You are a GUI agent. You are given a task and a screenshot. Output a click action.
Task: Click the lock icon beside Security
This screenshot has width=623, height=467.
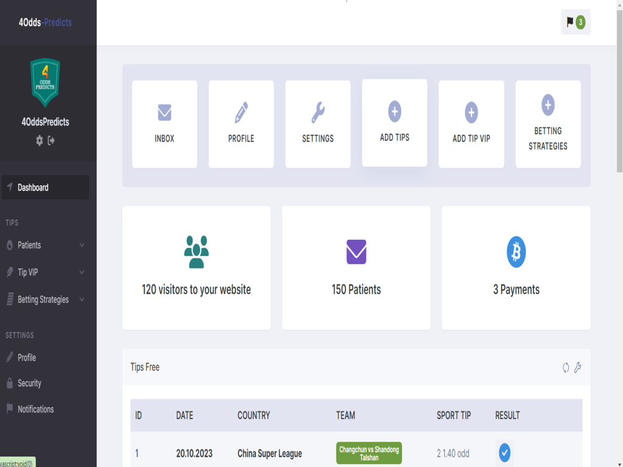10,383
